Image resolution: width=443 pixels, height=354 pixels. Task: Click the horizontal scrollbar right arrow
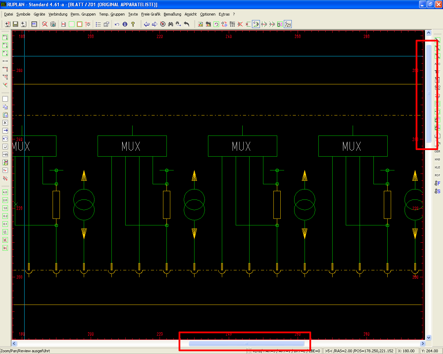pyautogui.click(x=423, y=344)
